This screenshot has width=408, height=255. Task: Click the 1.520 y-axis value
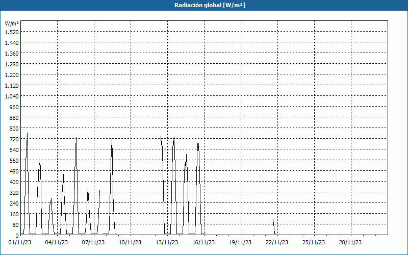[12, 32]
